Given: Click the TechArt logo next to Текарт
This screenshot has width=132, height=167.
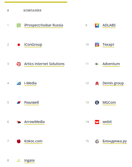Looking at the screenshot, I should (x=97, y=45).
